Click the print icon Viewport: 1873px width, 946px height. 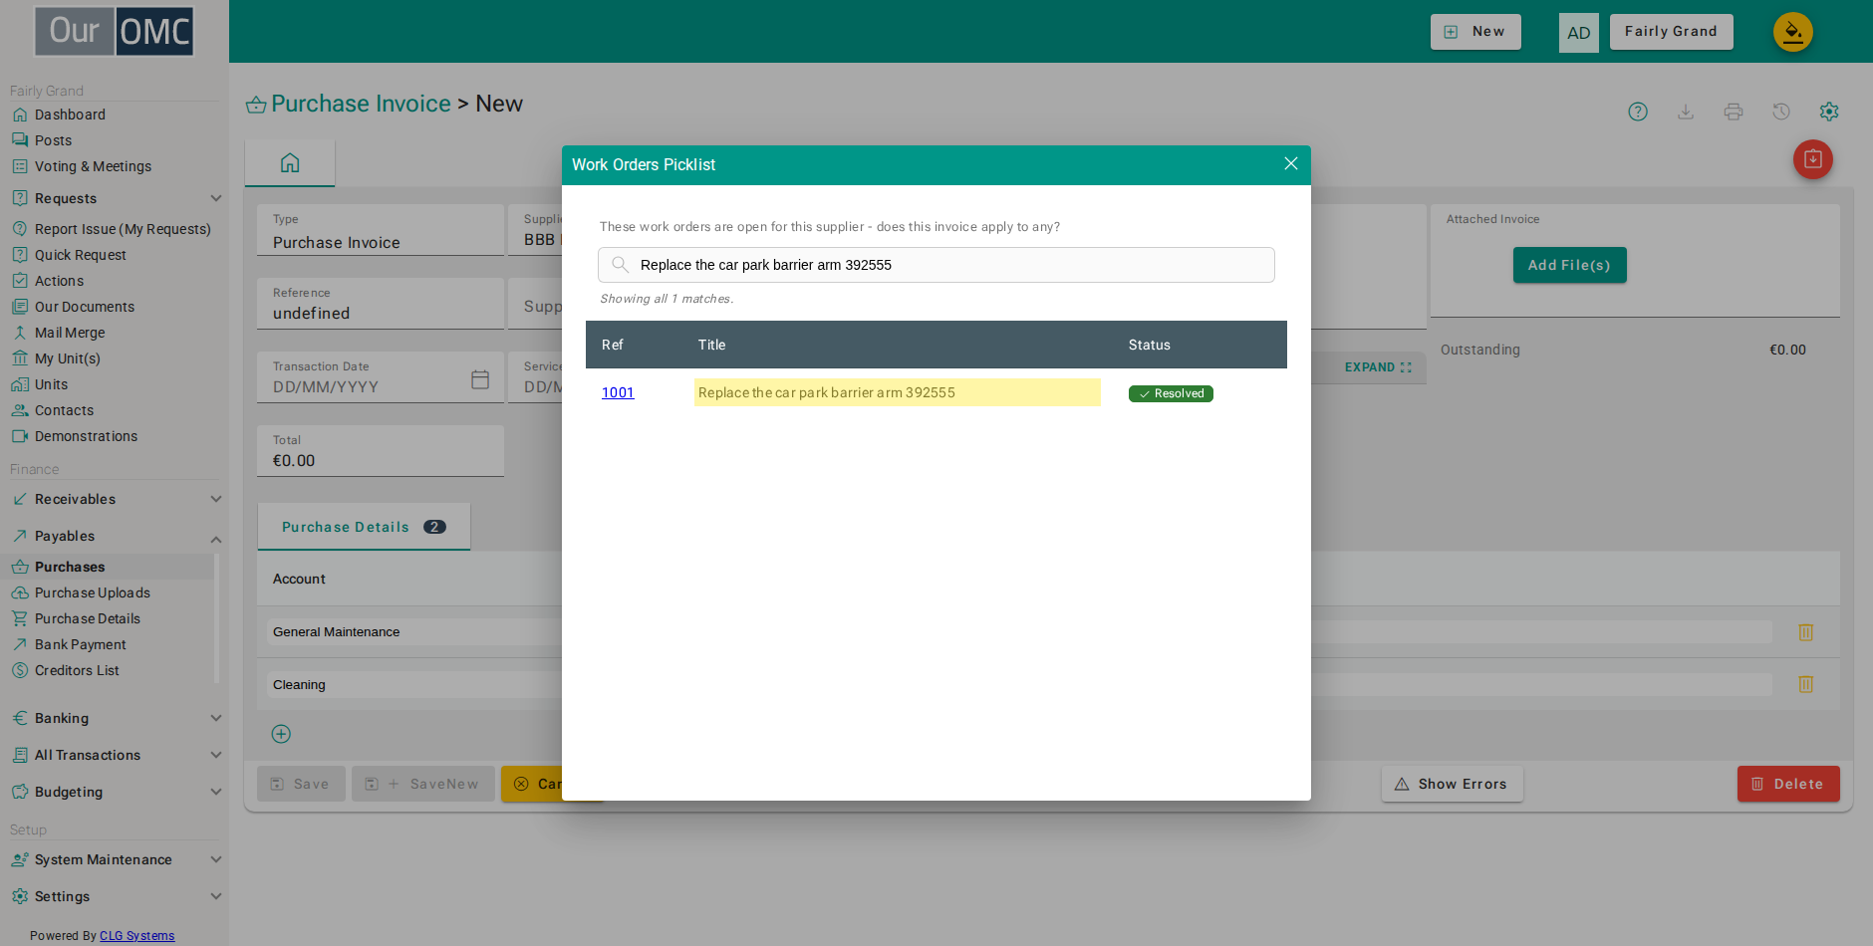pyautogui.click(x=1734, y=112)
